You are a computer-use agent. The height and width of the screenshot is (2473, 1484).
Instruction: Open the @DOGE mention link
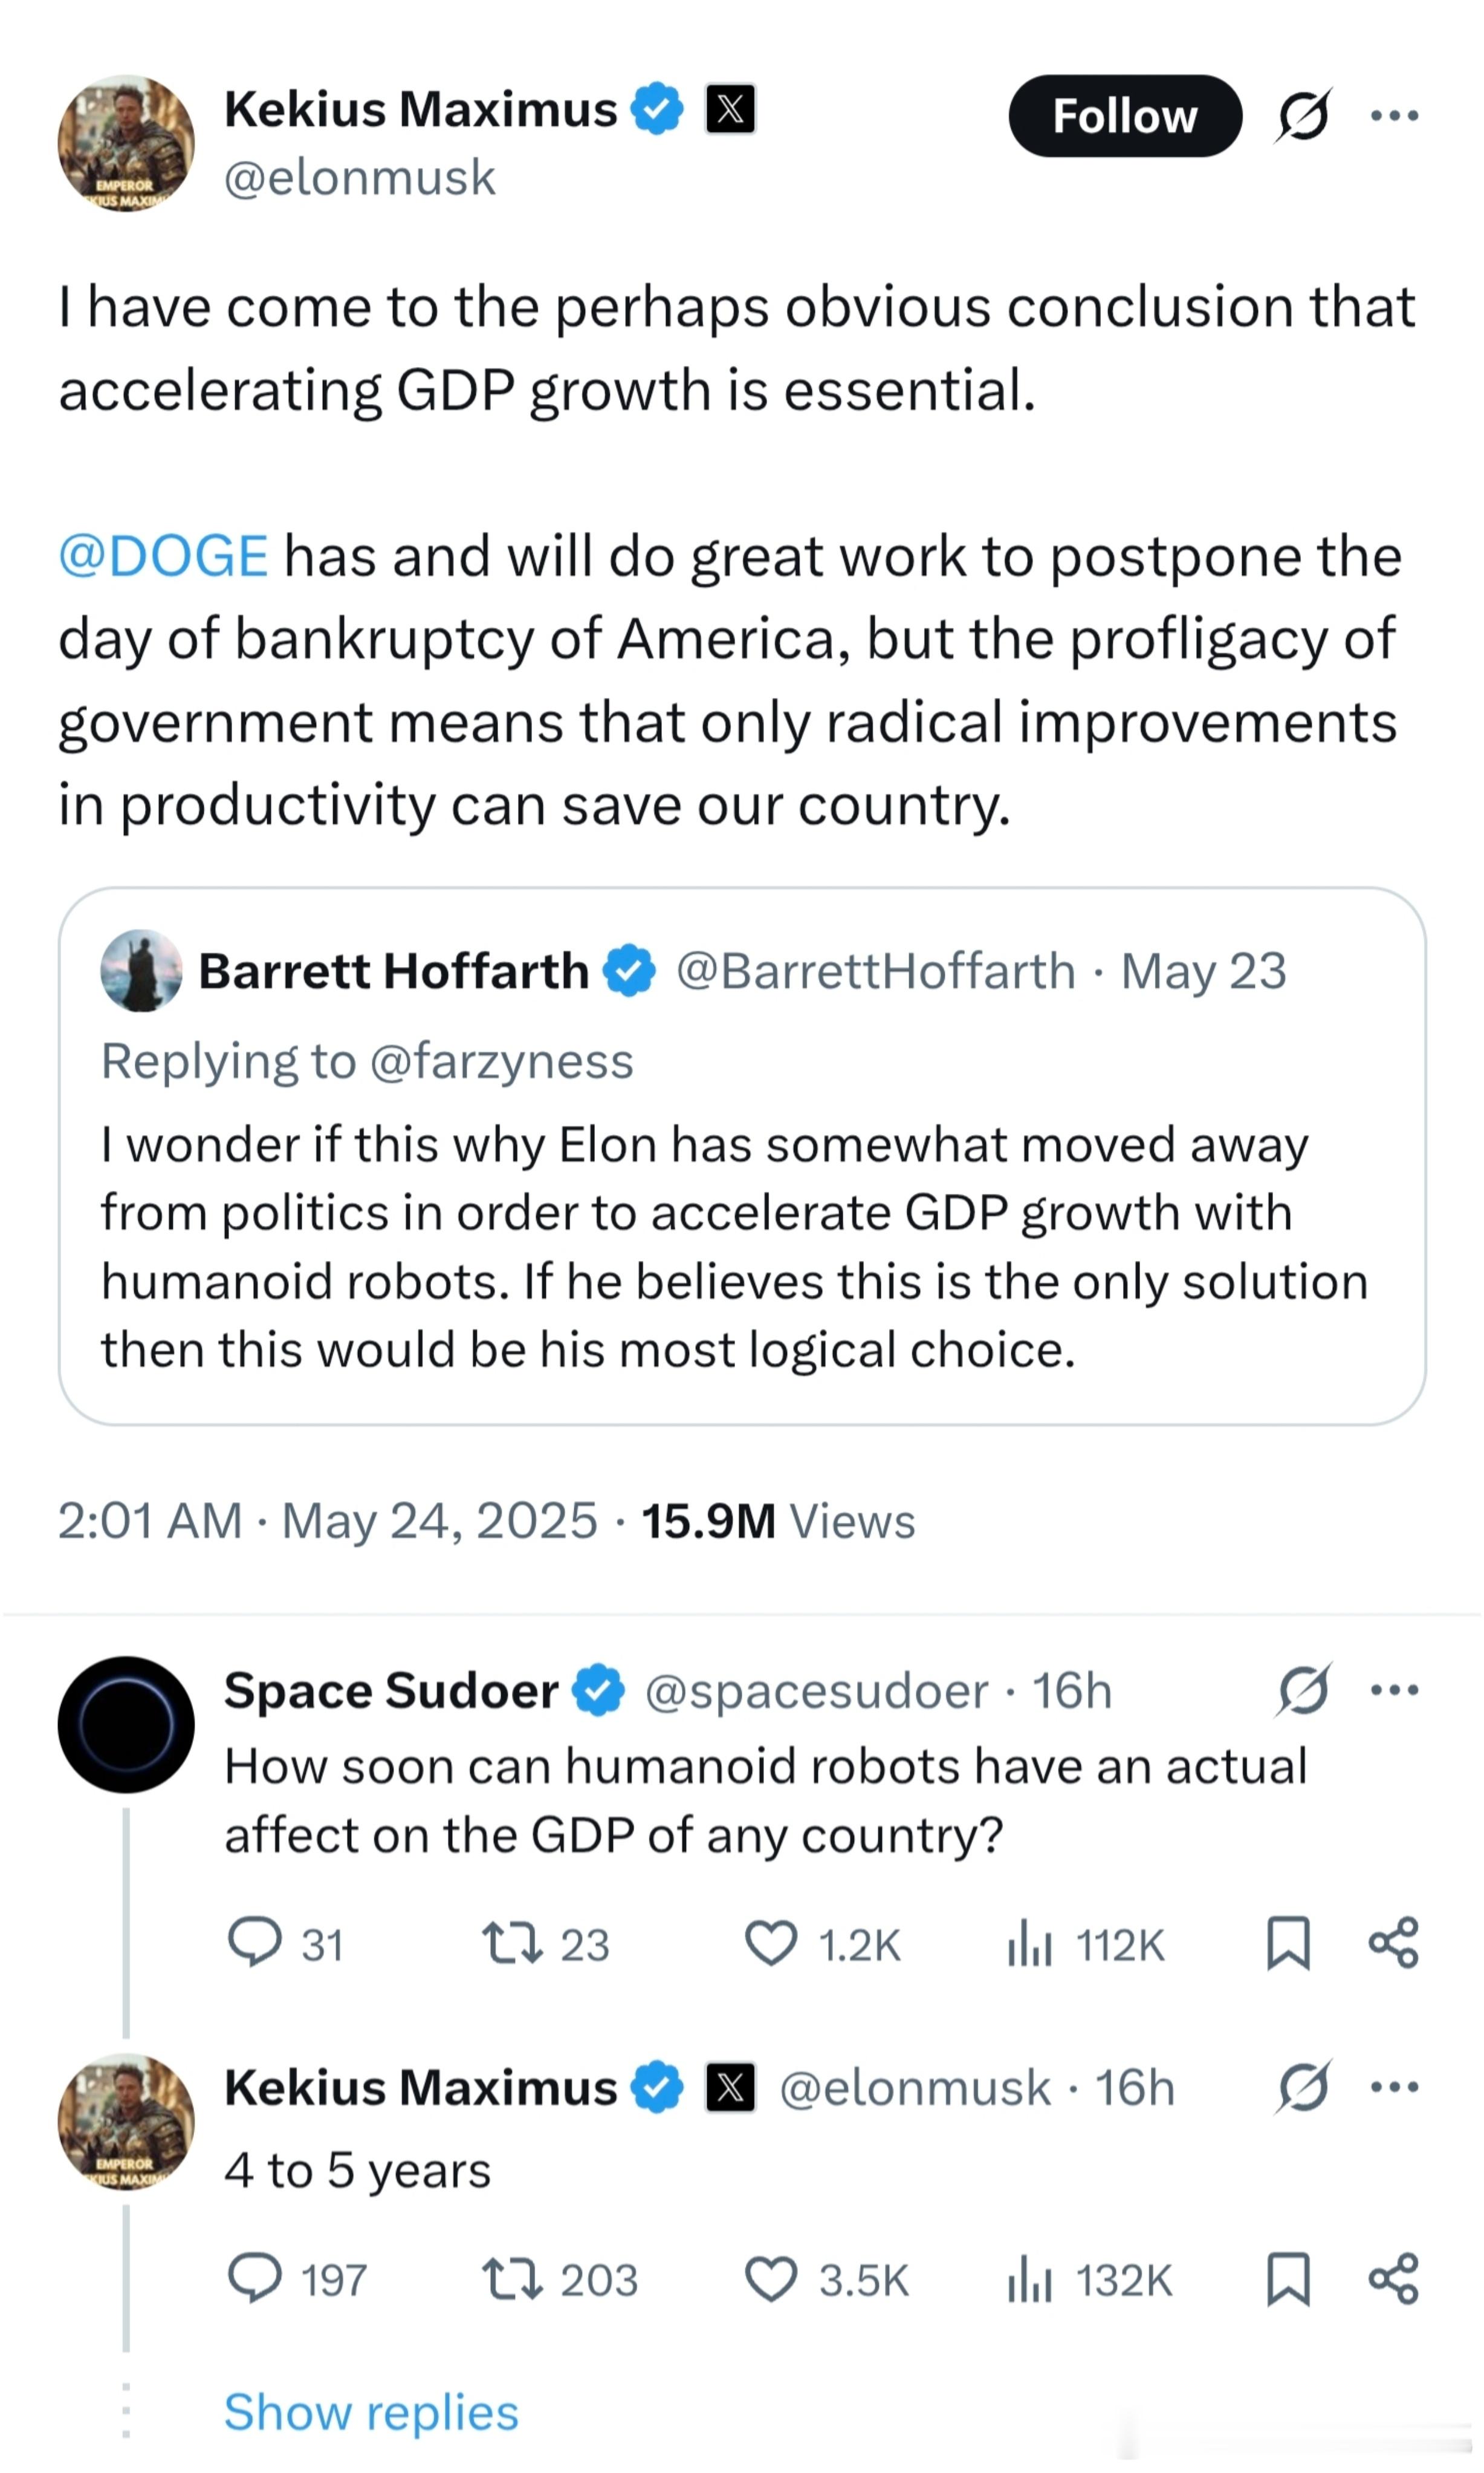163,556
